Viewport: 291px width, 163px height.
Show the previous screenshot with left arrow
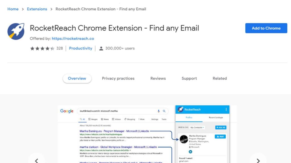tap(36, 160)
